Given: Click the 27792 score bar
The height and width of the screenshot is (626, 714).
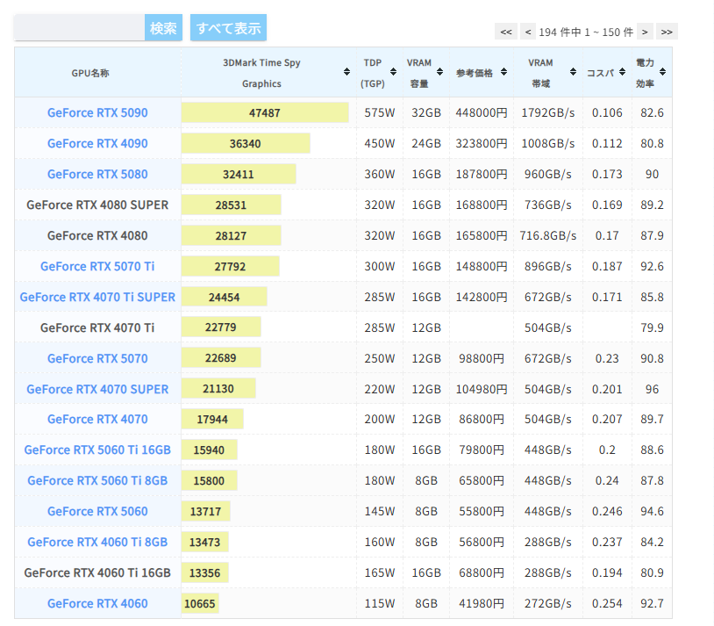Looking at the screenshot, I should tap(231, 266).
